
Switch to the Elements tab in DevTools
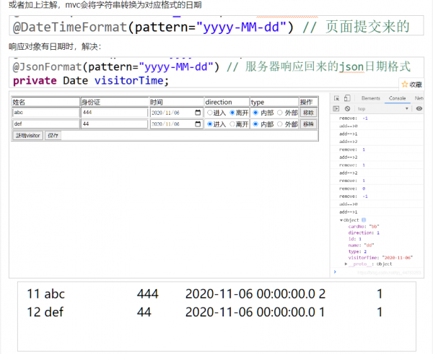(x=370, y=98)
